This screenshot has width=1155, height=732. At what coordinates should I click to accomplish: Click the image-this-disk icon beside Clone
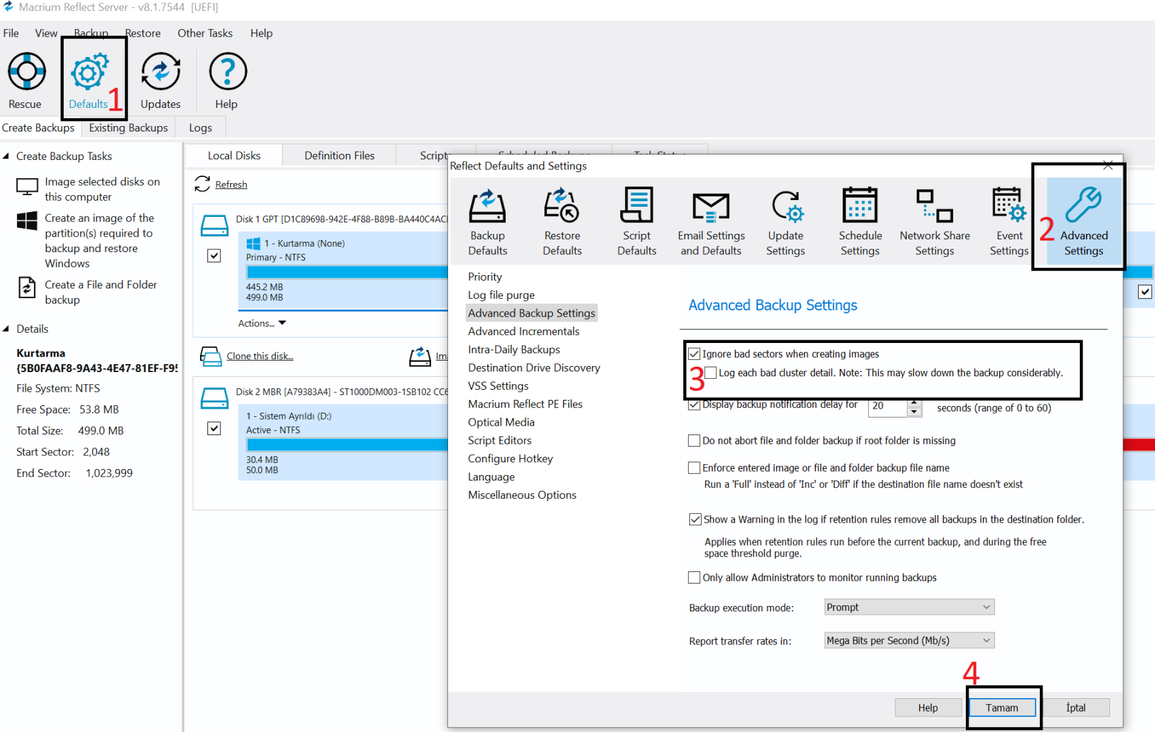[420, 356]
